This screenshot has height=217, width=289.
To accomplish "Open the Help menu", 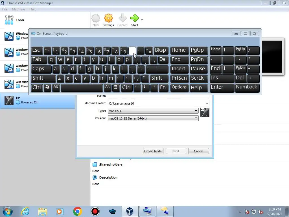I will (x=33, y=9).
